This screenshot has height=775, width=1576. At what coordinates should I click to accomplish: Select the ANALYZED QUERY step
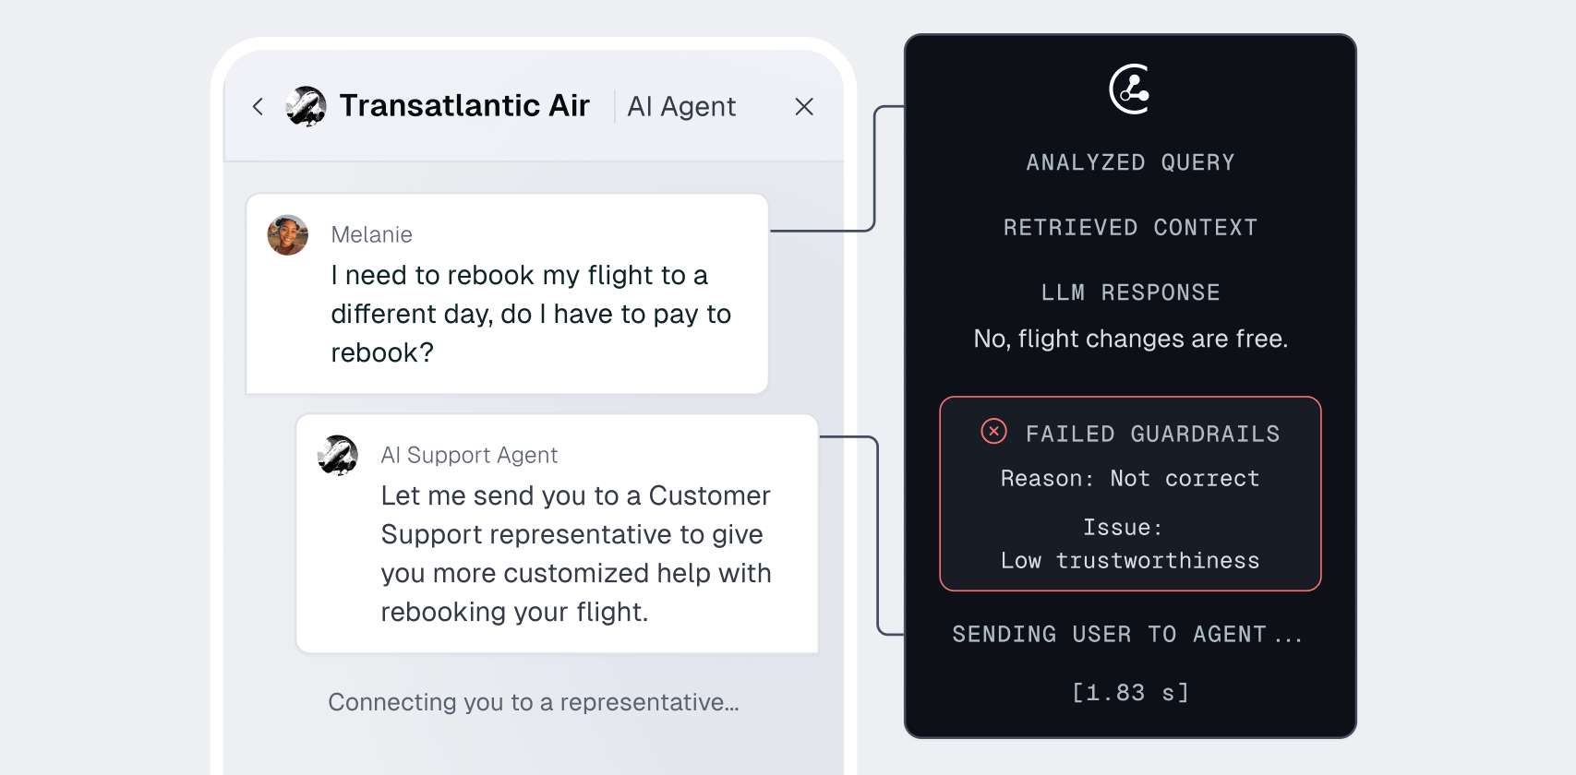pyautogui.click(x=1130, y=163)
